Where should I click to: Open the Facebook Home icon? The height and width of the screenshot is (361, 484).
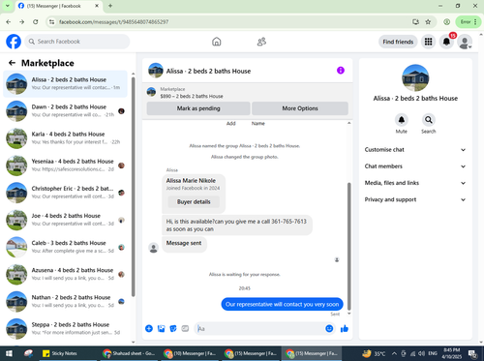click(x=217, y=42)
